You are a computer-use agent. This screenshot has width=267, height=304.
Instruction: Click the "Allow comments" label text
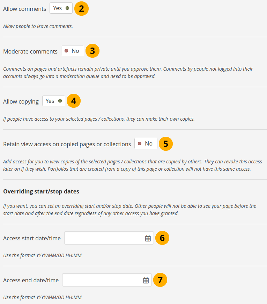[24, 9]
